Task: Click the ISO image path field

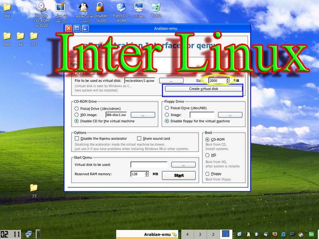Action: [x=116, y=115]
